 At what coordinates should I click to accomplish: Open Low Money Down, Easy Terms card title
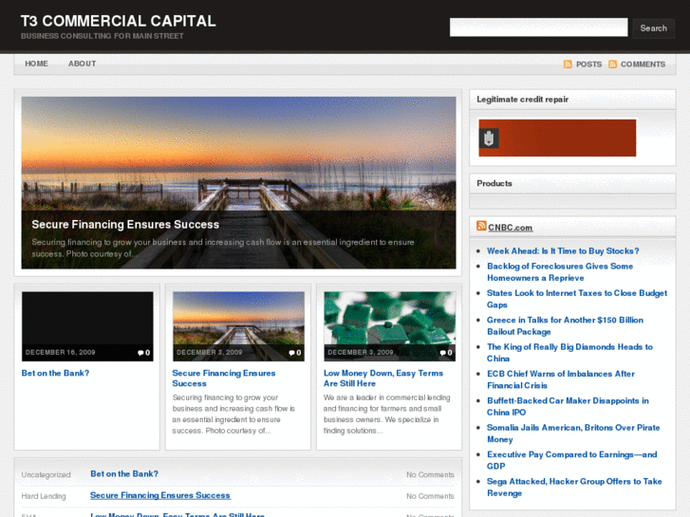383,379
